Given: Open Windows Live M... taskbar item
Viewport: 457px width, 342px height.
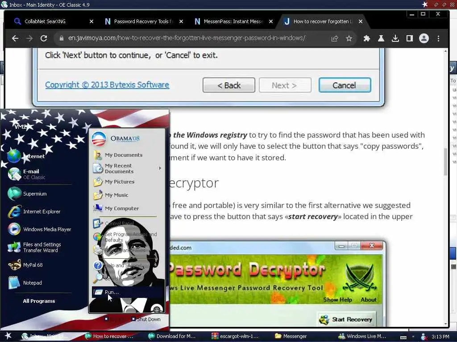Looking at the screenshot, I should point(362,337).
